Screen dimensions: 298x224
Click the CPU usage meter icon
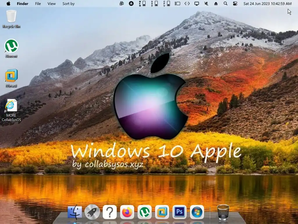pyautogui.click(x=167, y=3)
